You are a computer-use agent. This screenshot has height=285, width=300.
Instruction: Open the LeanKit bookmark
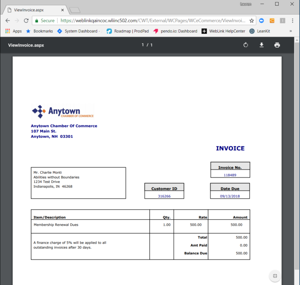[x=259, y=31]
